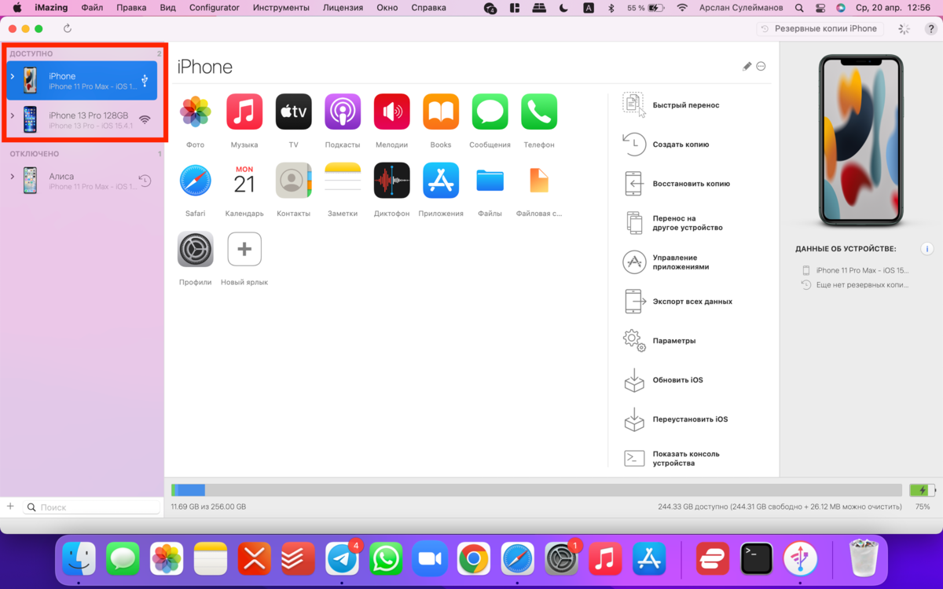Open the Configurator menu
Viewport: 943px width, 589px height.
[215, 8]
